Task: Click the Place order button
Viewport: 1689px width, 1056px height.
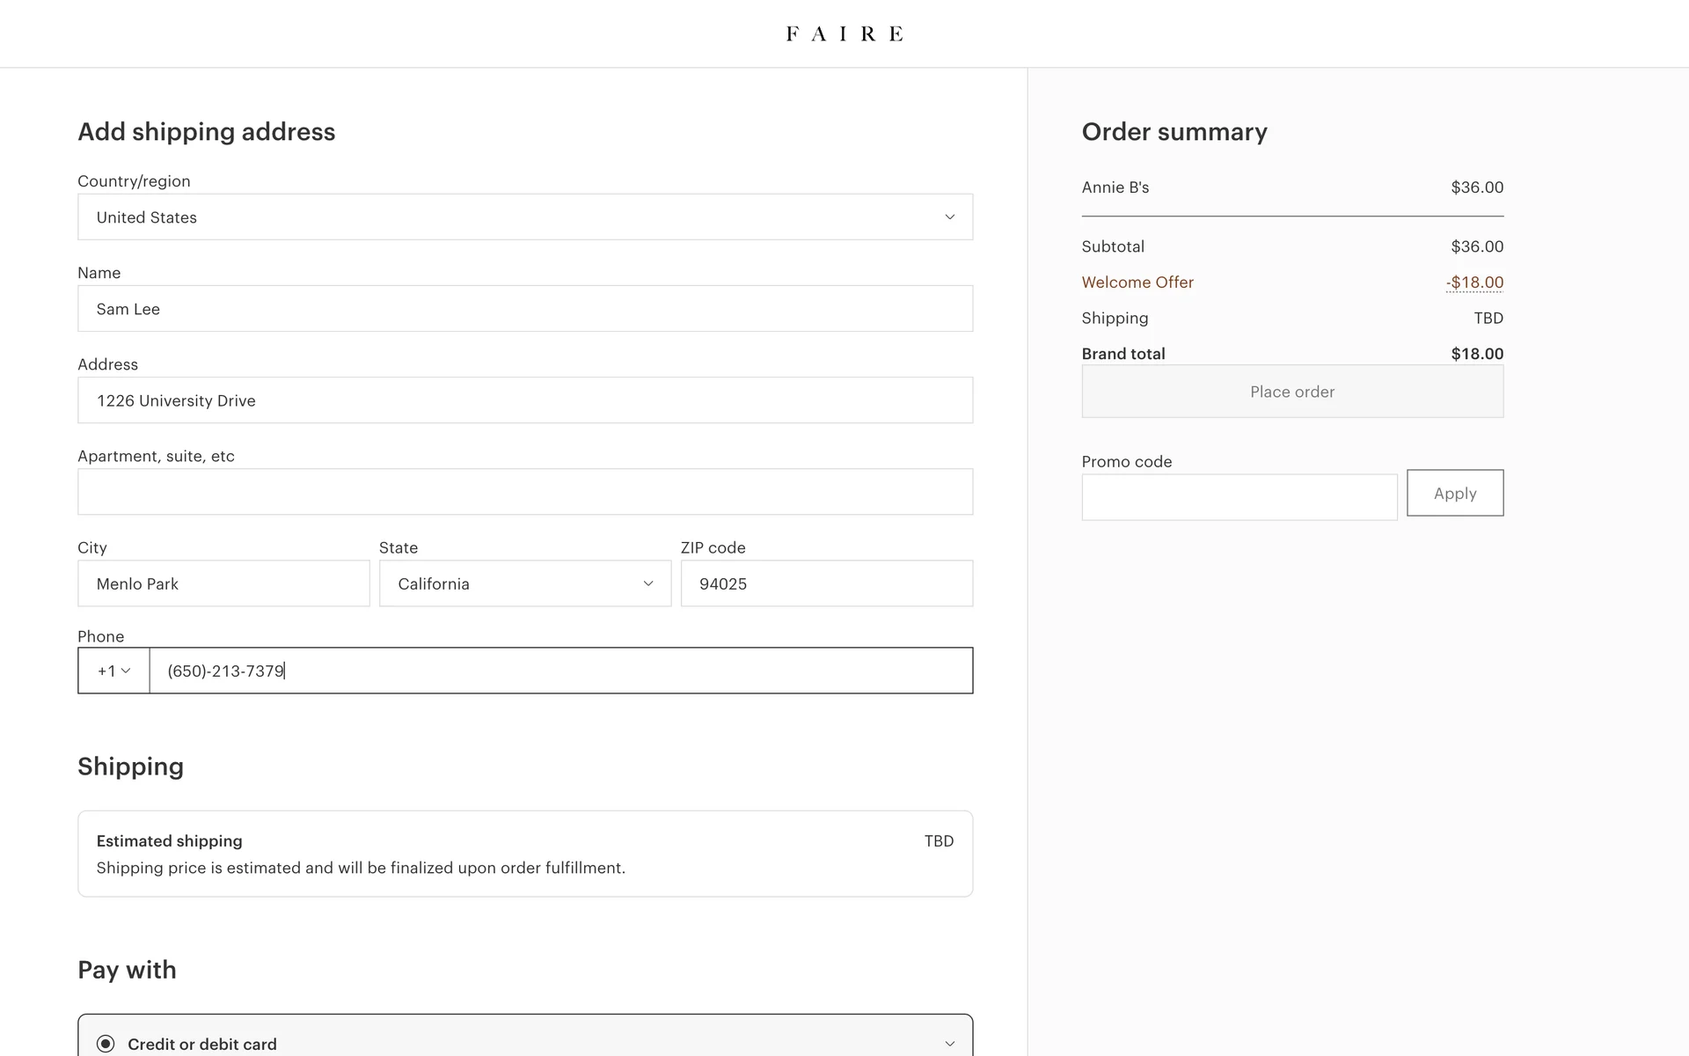Action: [x=1291, y=392]
